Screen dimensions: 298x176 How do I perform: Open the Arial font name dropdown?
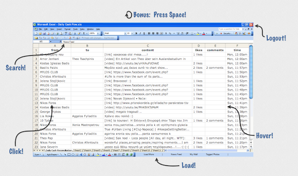click(x=125, y=33)
